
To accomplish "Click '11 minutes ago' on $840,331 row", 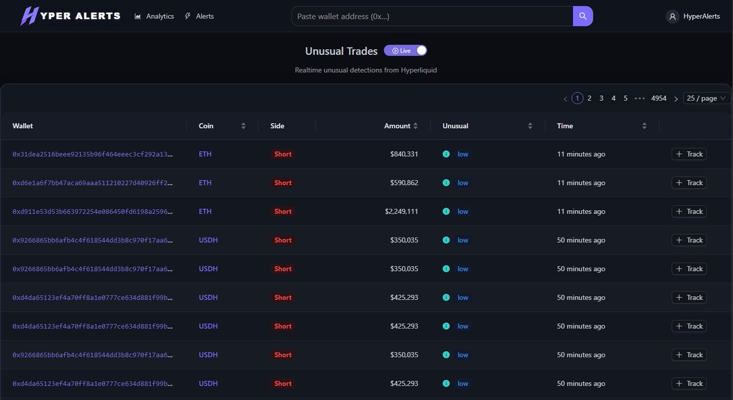I will tap(581, 154).
